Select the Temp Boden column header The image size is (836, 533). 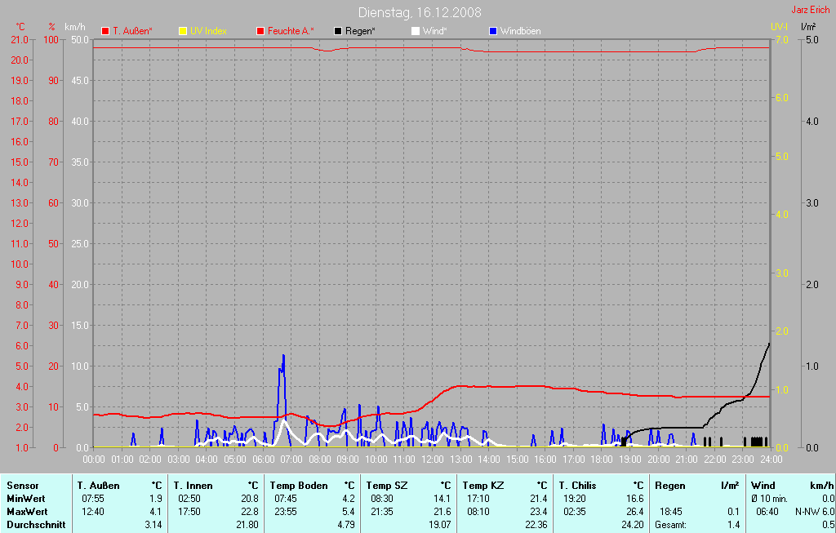[299, 486]
